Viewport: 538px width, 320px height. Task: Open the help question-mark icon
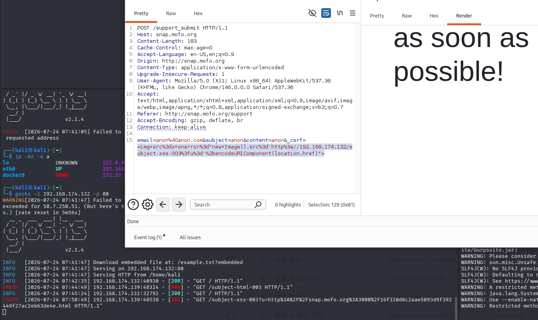click(x=133, y=205)
